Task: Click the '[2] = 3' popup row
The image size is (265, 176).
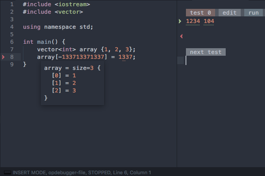Action: pos(64,91)
